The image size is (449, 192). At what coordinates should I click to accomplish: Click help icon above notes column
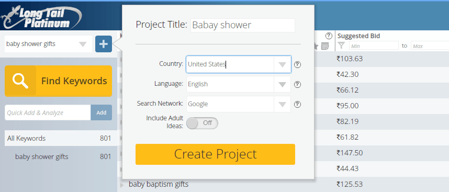coord(329,36)
